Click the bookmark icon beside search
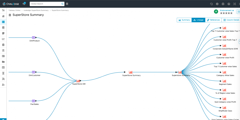 click(x=67, y=4)
